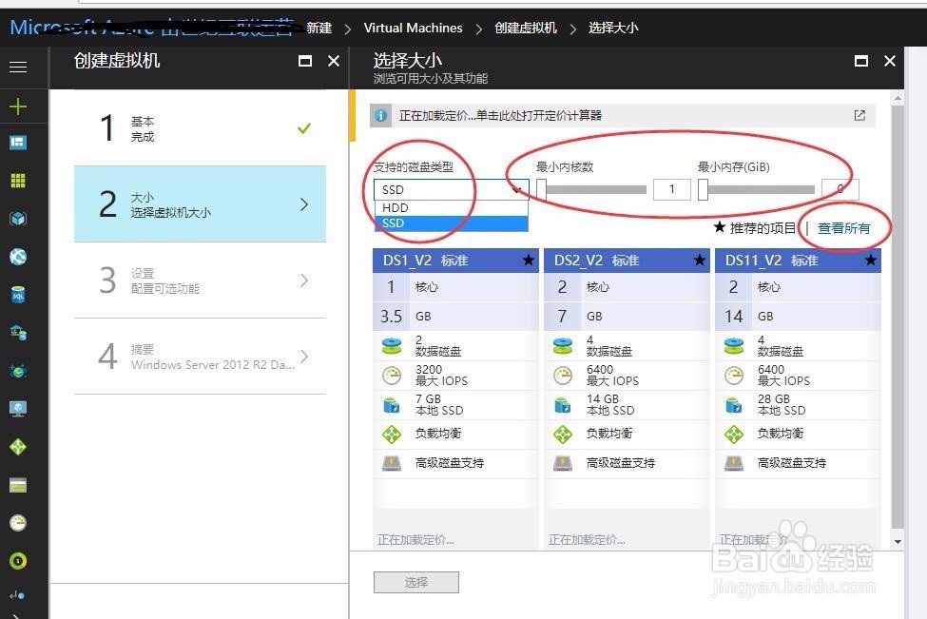This screenshot has height=619, width=927.
Task: Open pricing calculator external link icon
Action: point(859,115)
